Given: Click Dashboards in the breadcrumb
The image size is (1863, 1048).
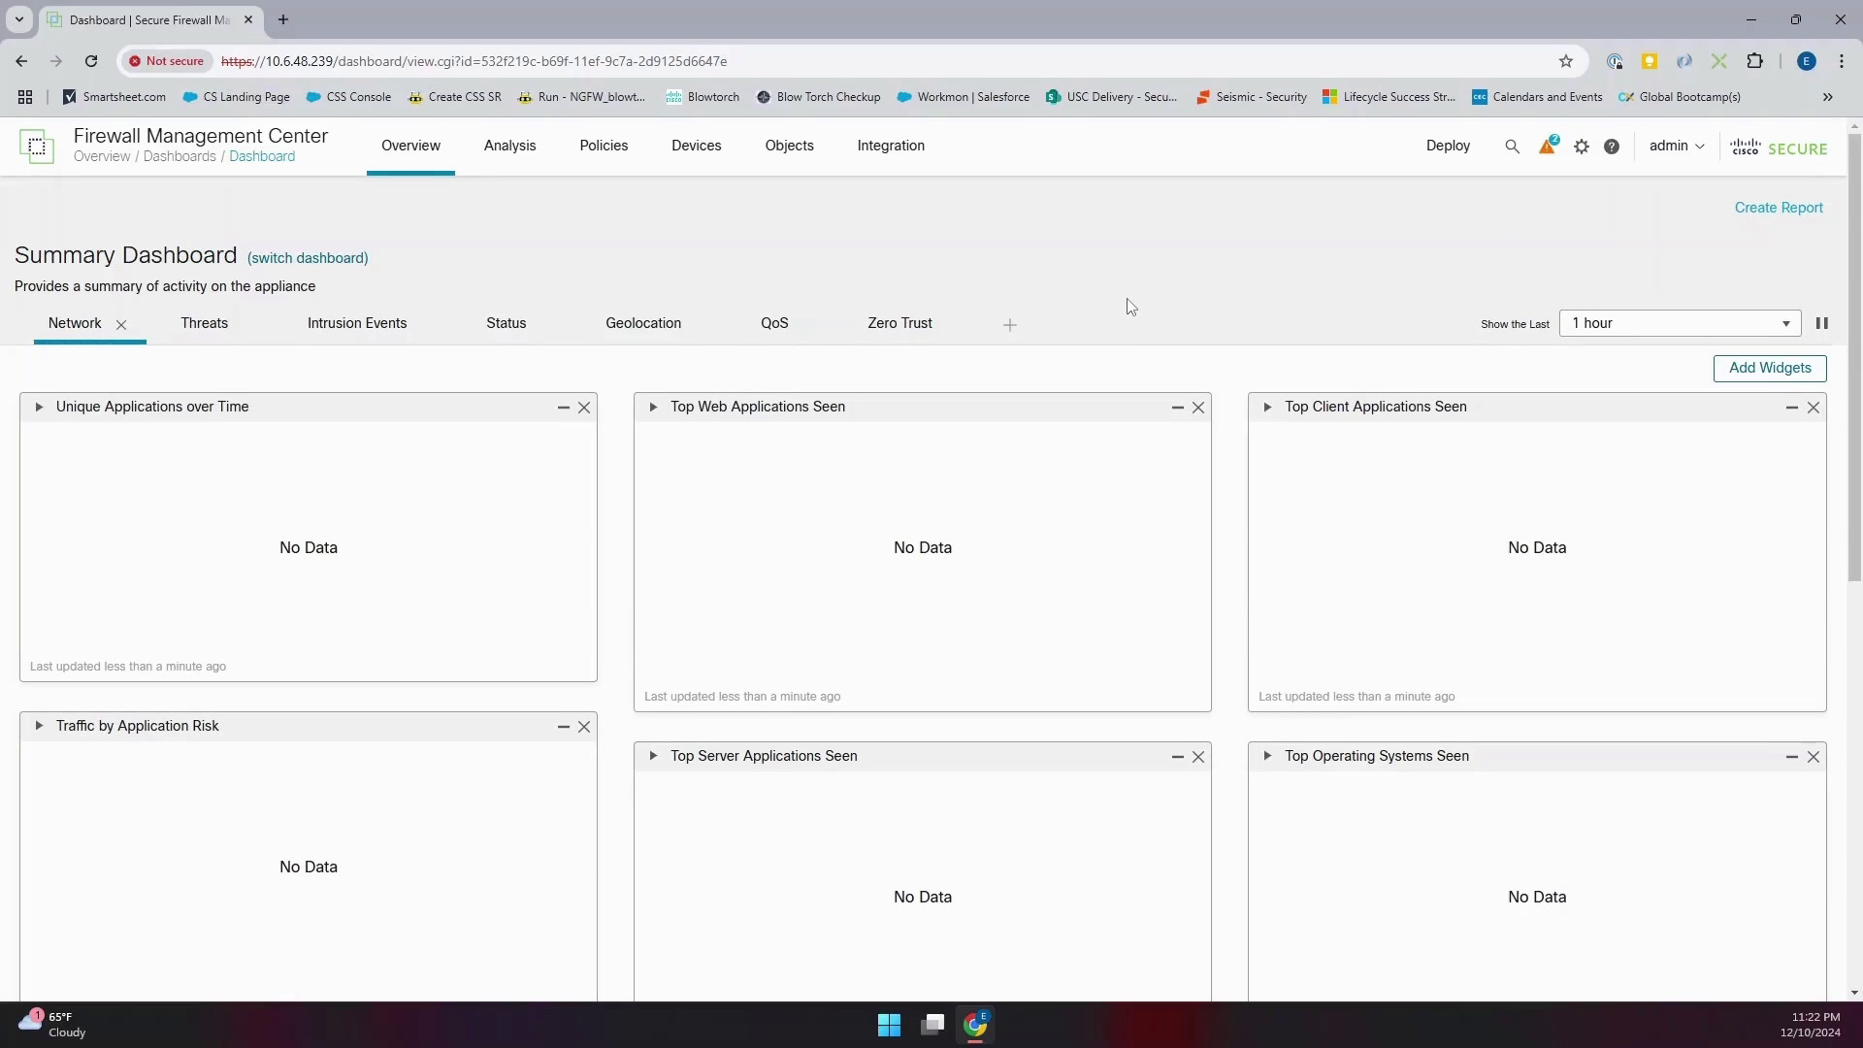Looking at the screenshot, I should pyautogui.click(x=180, y=156).
